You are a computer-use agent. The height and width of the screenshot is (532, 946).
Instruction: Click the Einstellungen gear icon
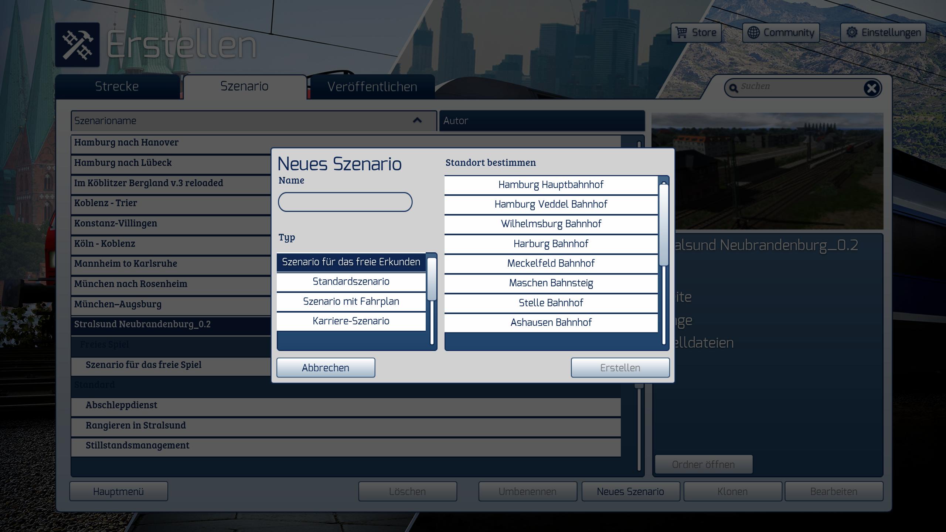click(x=852, y=33)
